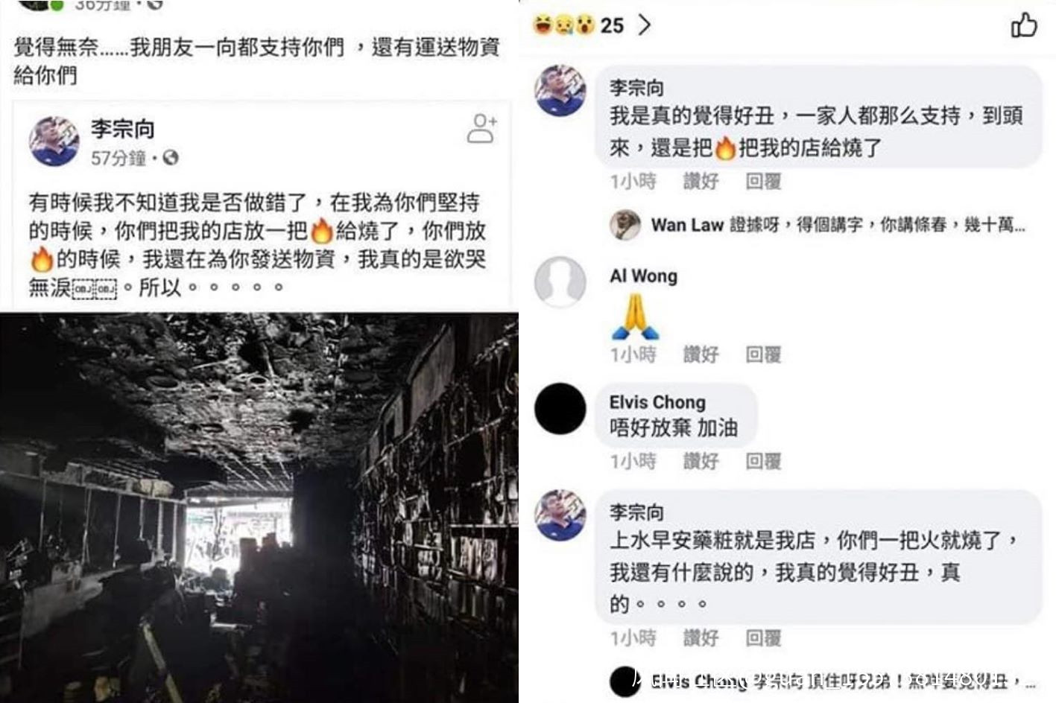
Task: Open Wan Law's small avatar in reply
Action: pos(625,225)
